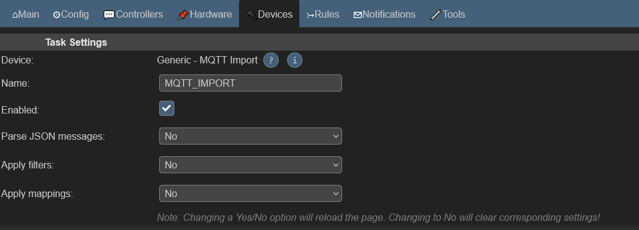Switch to the Rules tab
Screen dimensions: 639x230
coord(323,14)
